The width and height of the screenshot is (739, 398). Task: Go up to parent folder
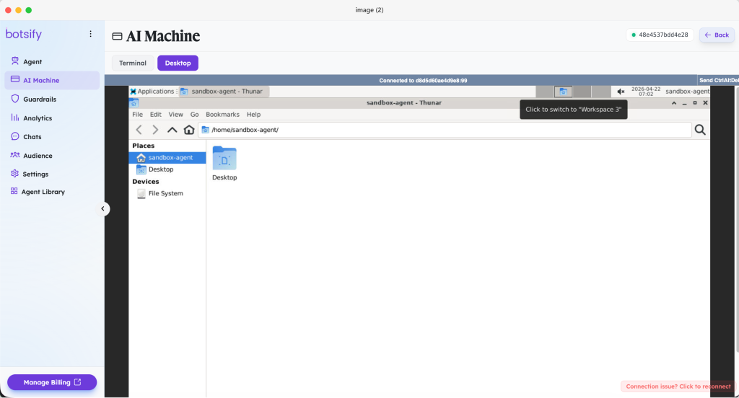[172, 130]
